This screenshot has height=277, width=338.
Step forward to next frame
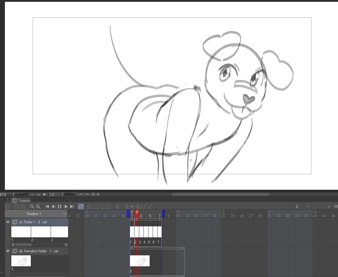pos(66,206)
